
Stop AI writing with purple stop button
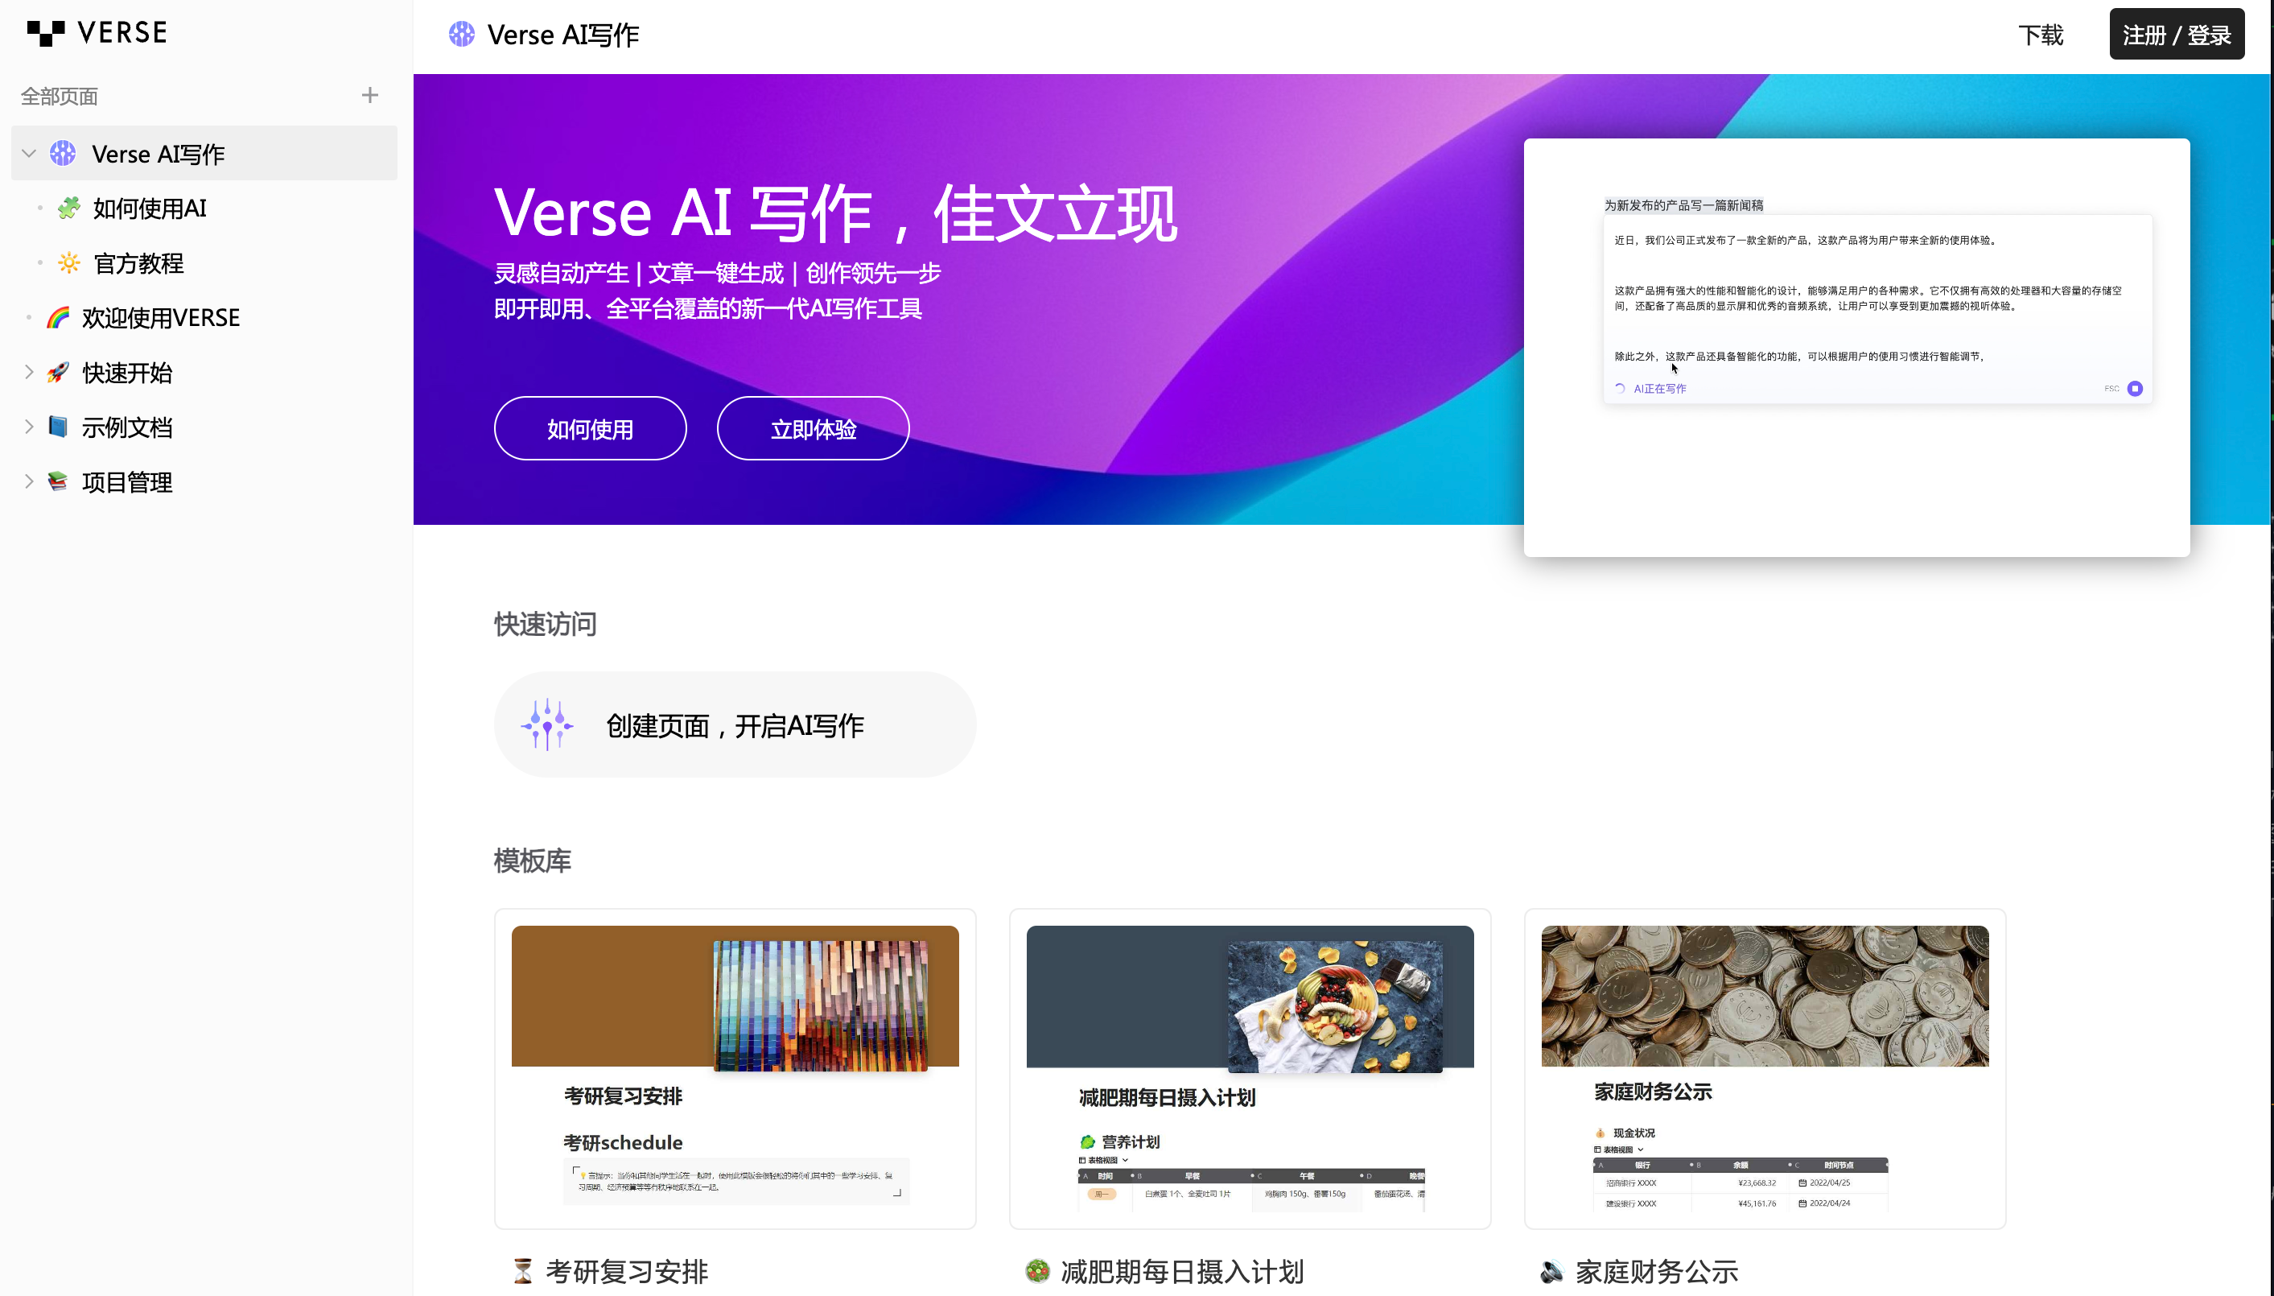(2134, 388)
